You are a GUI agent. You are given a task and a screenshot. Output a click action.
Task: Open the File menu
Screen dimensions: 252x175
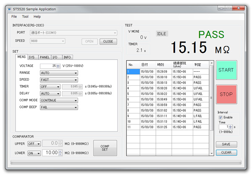click(x=14, y=17)
